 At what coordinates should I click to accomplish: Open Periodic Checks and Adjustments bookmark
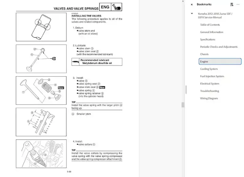coord(218,47)
